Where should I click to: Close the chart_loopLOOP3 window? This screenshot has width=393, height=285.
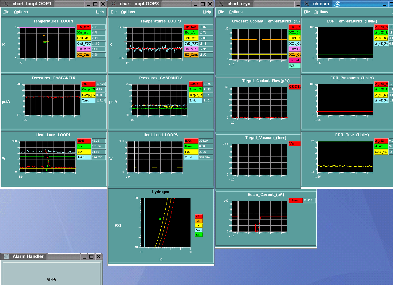coord(210,4)
